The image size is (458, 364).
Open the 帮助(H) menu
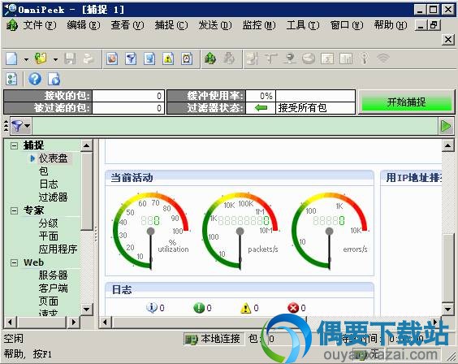(x=391, y=25)
